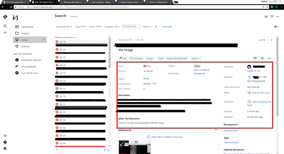
Task: Click Begin Development button
Action: (177, 58)
